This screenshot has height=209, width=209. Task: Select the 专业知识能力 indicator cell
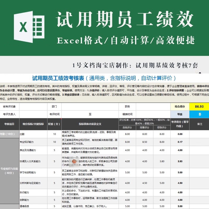point(33,142)
